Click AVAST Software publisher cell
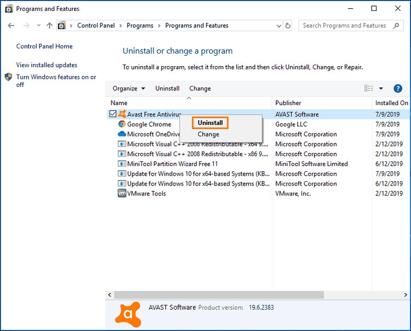Viewport: 411px width, 331px height. coord(297,114)
